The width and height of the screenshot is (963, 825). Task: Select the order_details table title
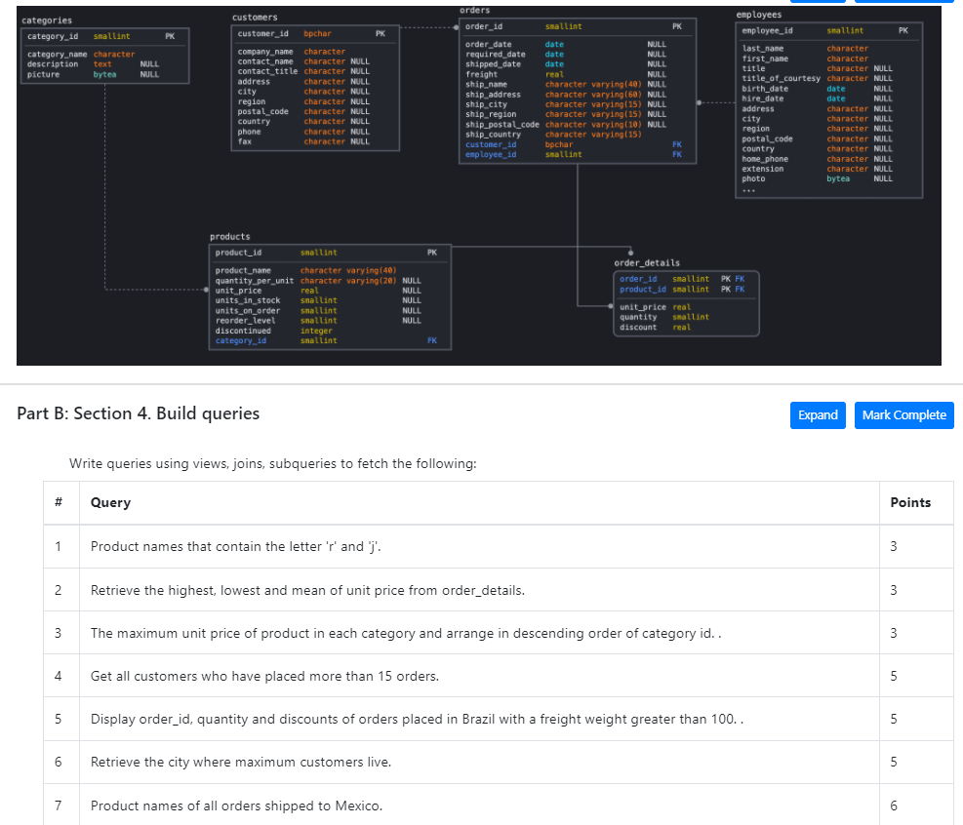(647, 262)
